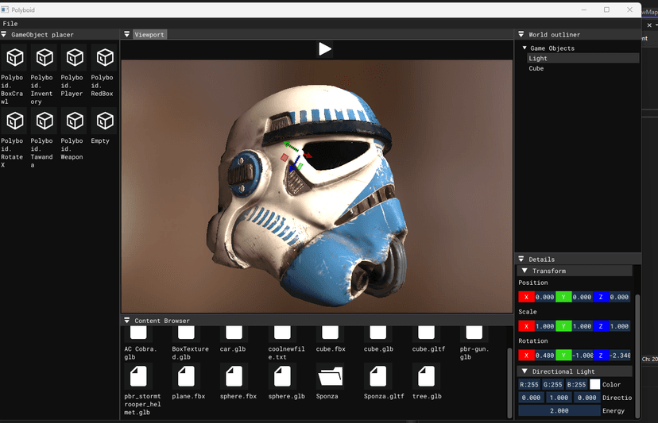Click the Empty game object icon
Image resolution: width=658 pixels, height=423 pixels.
pos(103,121)
